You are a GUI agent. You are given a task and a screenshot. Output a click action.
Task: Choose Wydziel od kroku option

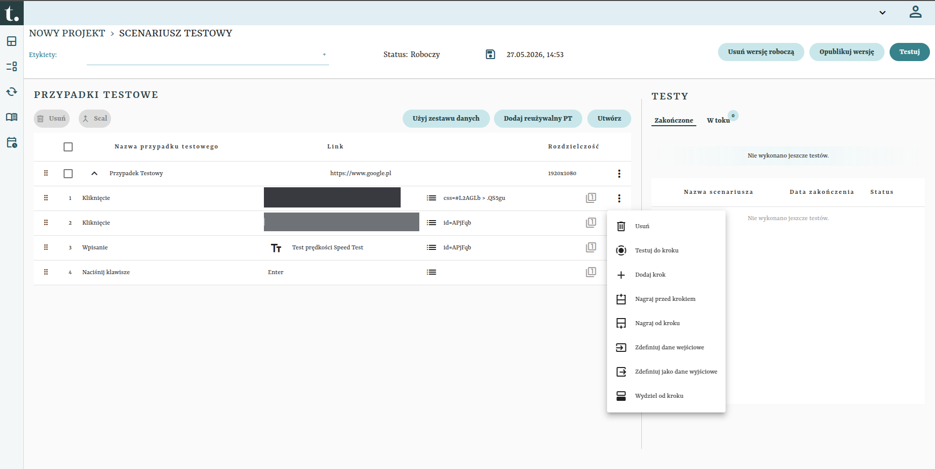pos(666,396)
